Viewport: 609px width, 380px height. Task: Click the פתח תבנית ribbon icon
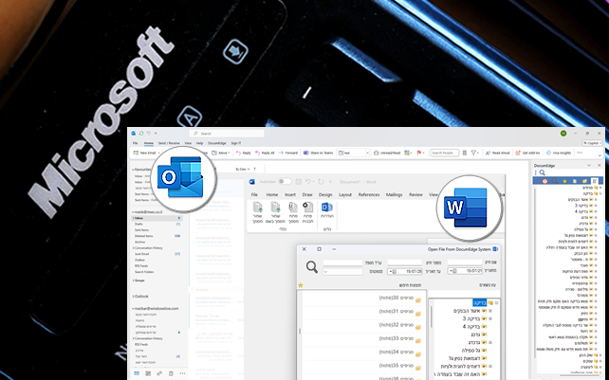click(307, 208)
